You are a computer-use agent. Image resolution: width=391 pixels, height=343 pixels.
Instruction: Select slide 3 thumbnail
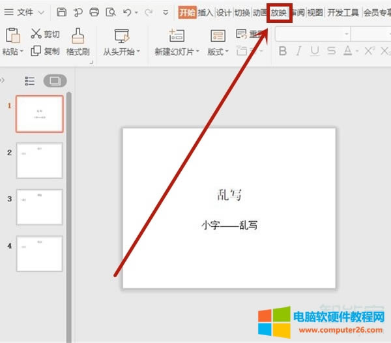[39, 207]
